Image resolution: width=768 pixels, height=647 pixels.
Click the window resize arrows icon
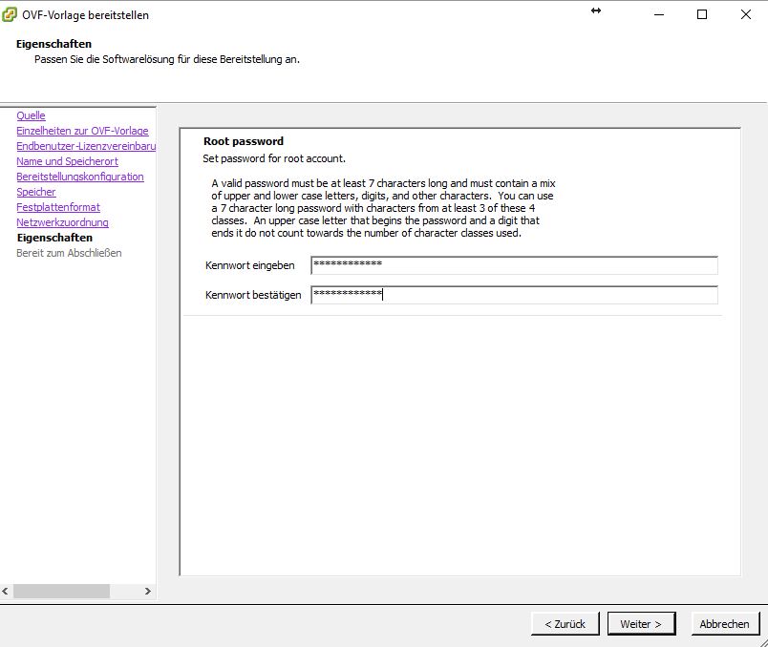596,10
